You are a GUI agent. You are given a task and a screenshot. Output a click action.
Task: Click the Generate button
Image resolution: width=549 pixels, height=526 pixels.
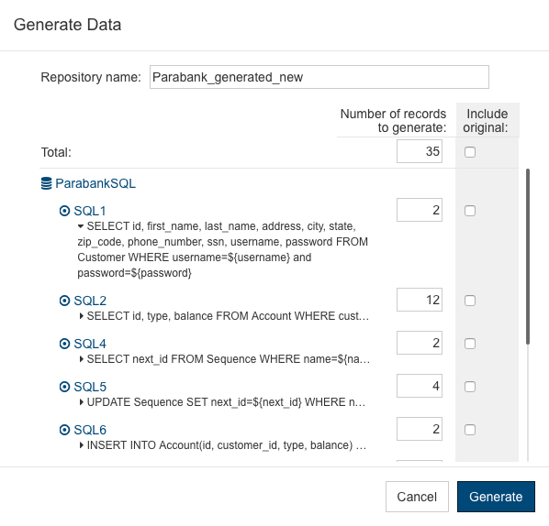496,497
